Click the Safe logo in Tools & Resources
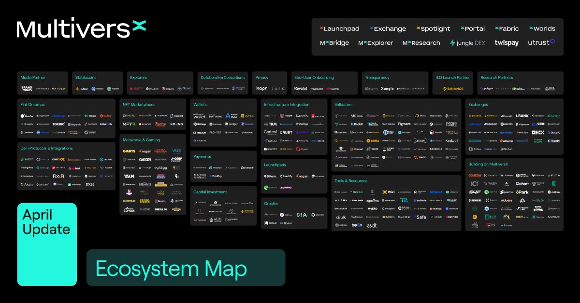Viewport: 580px width, 303px height. pyautogui.click(x=420, y=218)
